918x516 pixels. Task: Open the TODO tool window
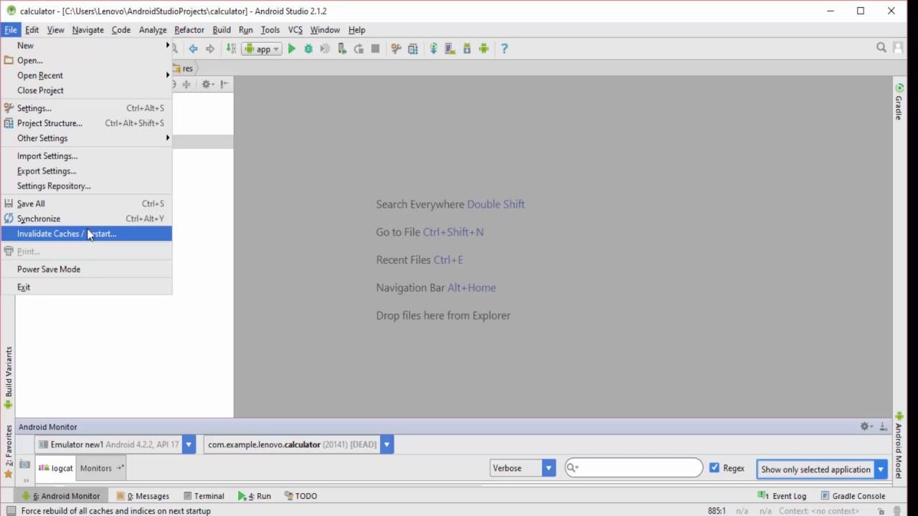301,496
